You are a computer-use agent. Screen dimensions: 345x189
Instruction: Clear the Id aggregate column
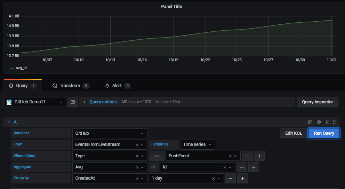click(225, 167)
